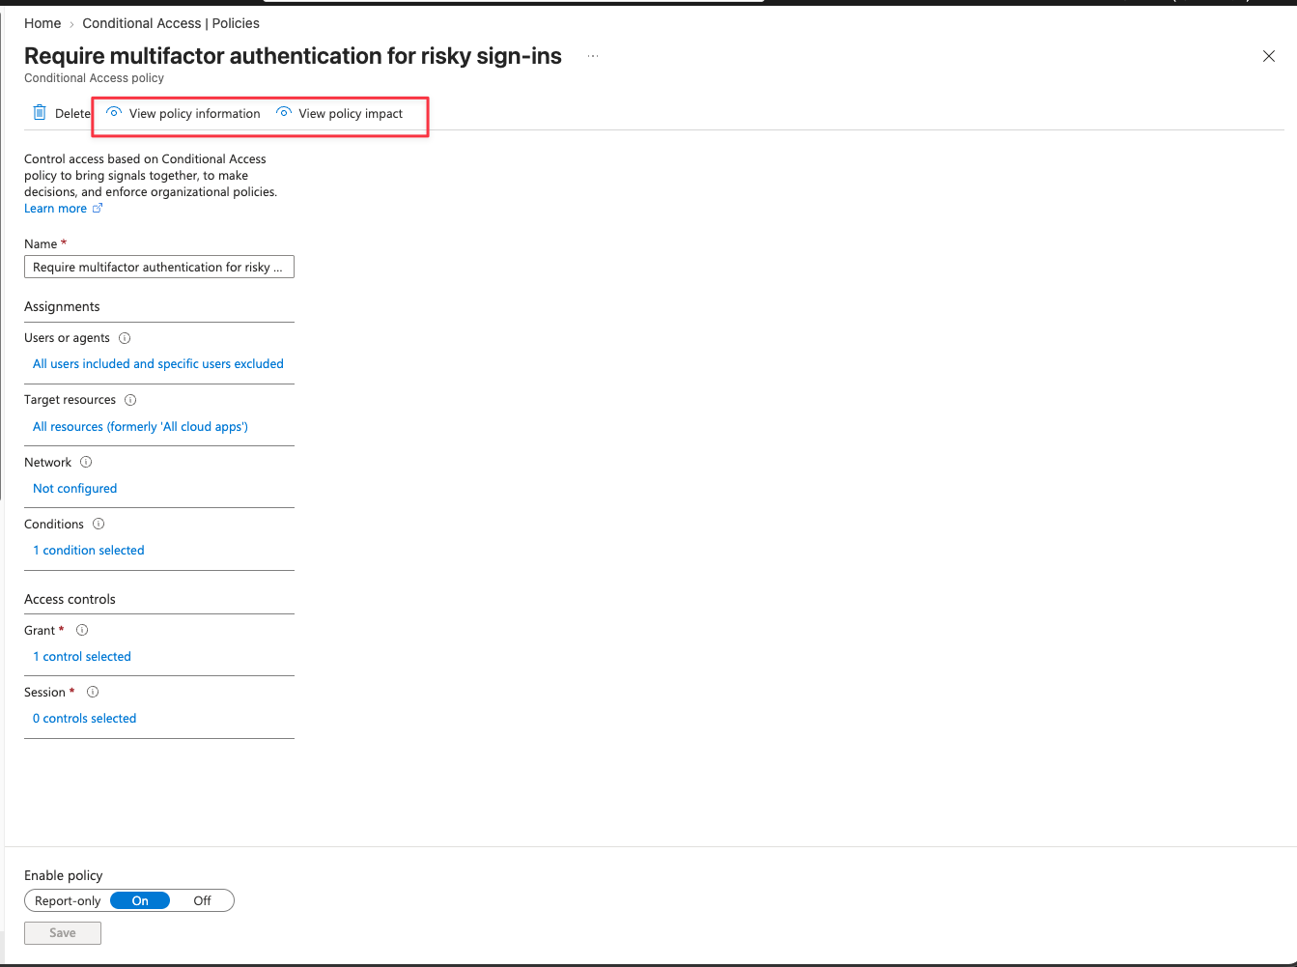
Task: Show info tooltip for Grant
Action: click(x=82, y=630)
